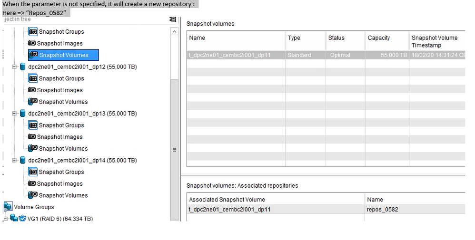Click tree scrollbar up arrow

(174, 31)
